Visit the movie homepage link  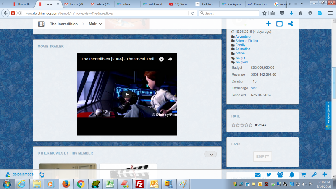[254, 88]
